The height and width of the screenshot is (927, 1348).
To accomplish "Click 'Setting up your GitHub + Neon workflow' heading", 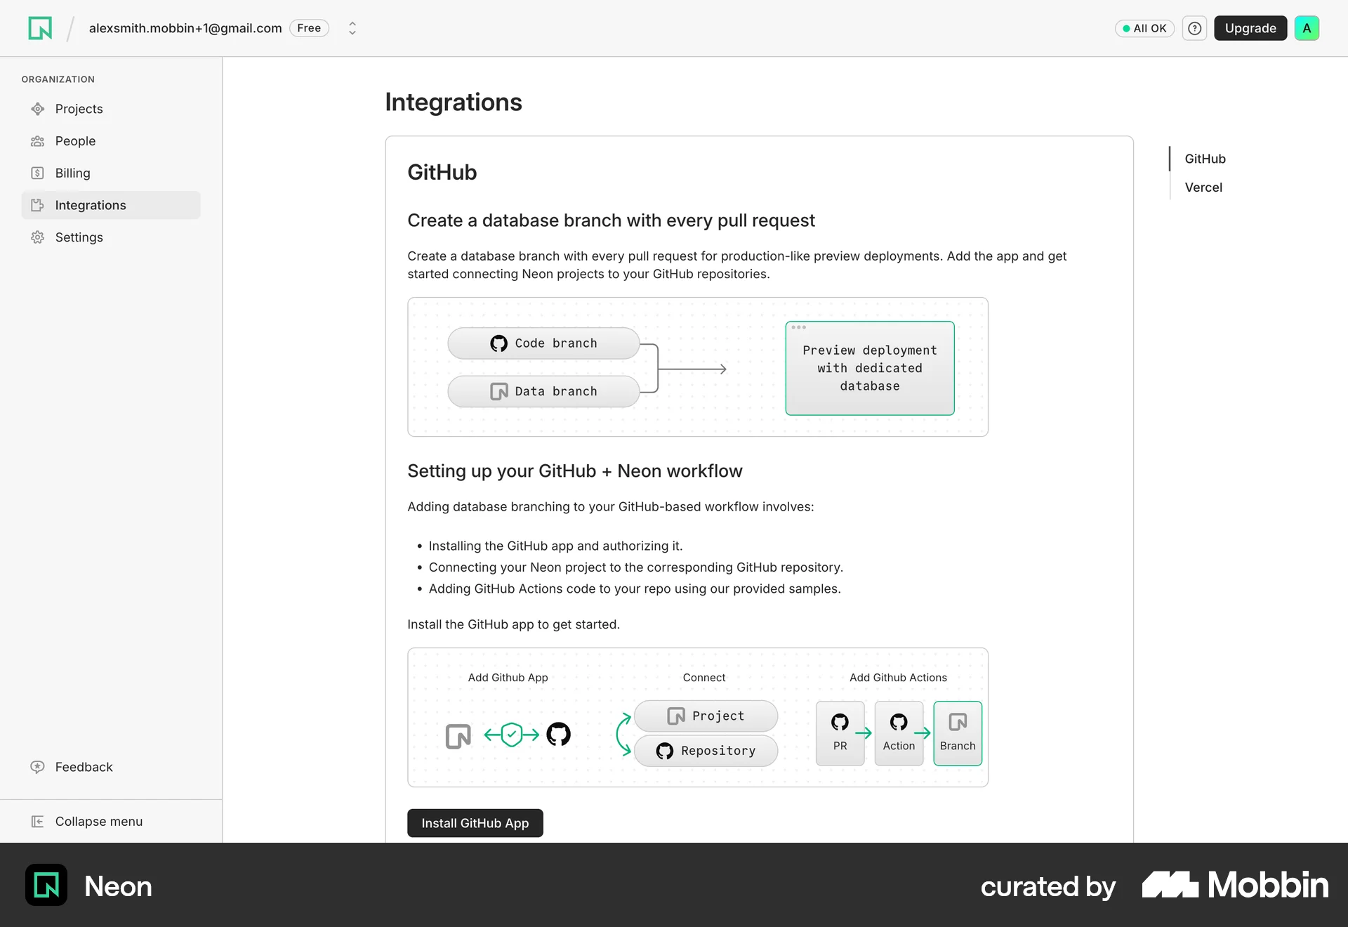I will 575,471.
